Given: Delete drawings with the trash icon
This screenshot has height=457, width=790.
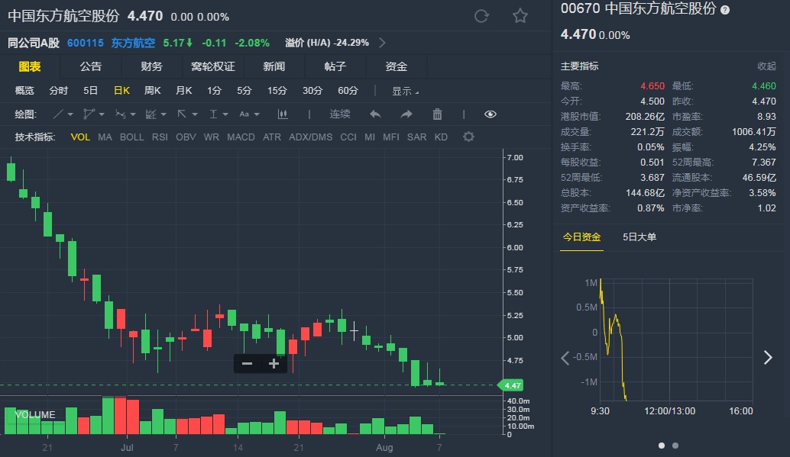Looking at the screenshot, I should [x=437, y=114].
